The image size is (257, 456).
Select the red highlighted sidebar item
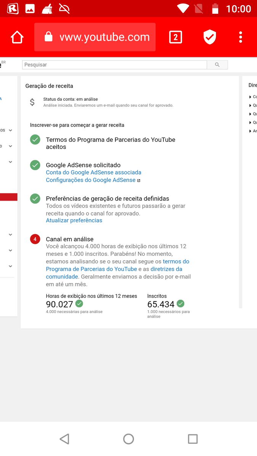[9, 197]
